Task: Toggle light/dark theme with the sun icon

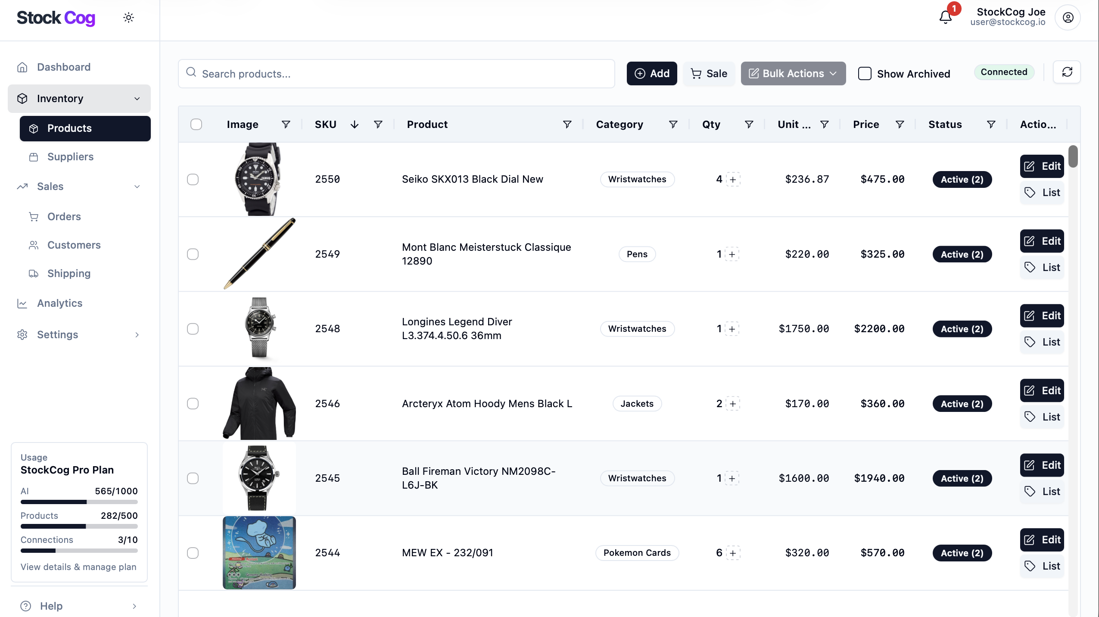Action: [128, 17]
